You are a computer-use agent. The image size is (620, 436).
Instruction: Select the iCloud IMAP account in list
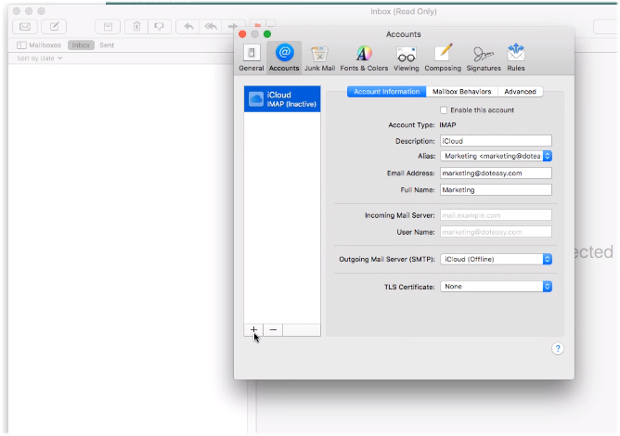tap(282, 99)
